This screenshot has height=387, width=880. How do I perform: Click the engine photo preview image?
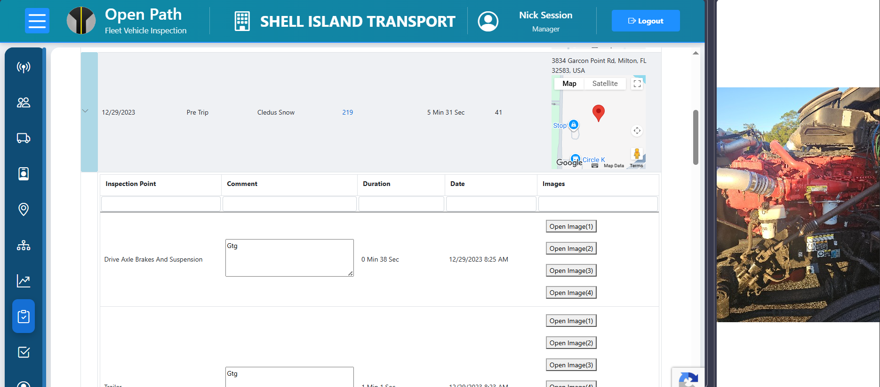point(798,205)
